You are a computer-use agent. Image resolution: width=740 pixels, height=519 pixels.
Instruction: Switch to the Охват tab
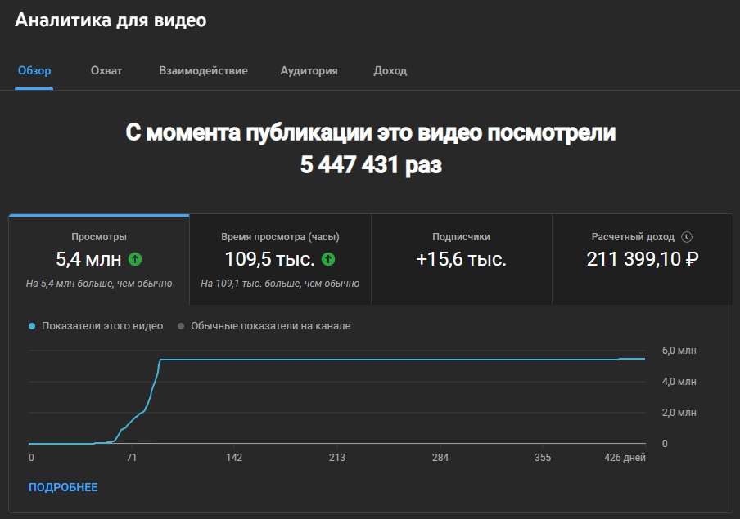pos(106,71)
